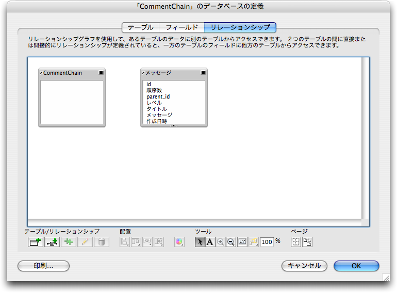Select the arrow pointer tool
The width and height of the screenshot is (397, 293).
coord(200,242)
